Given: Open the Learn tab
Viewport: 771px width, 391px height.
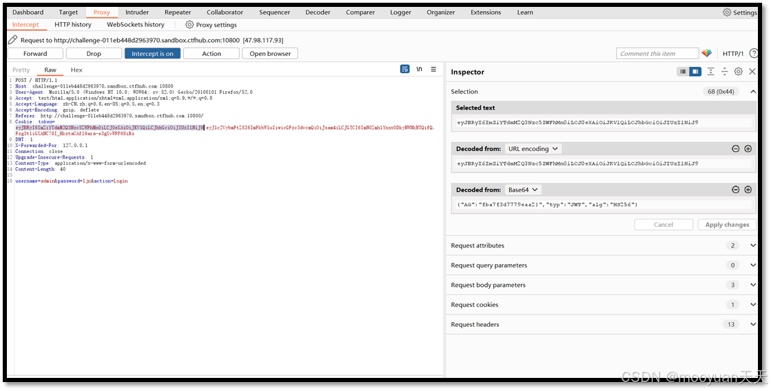Looking at the screenshot, I should [525, 12].
